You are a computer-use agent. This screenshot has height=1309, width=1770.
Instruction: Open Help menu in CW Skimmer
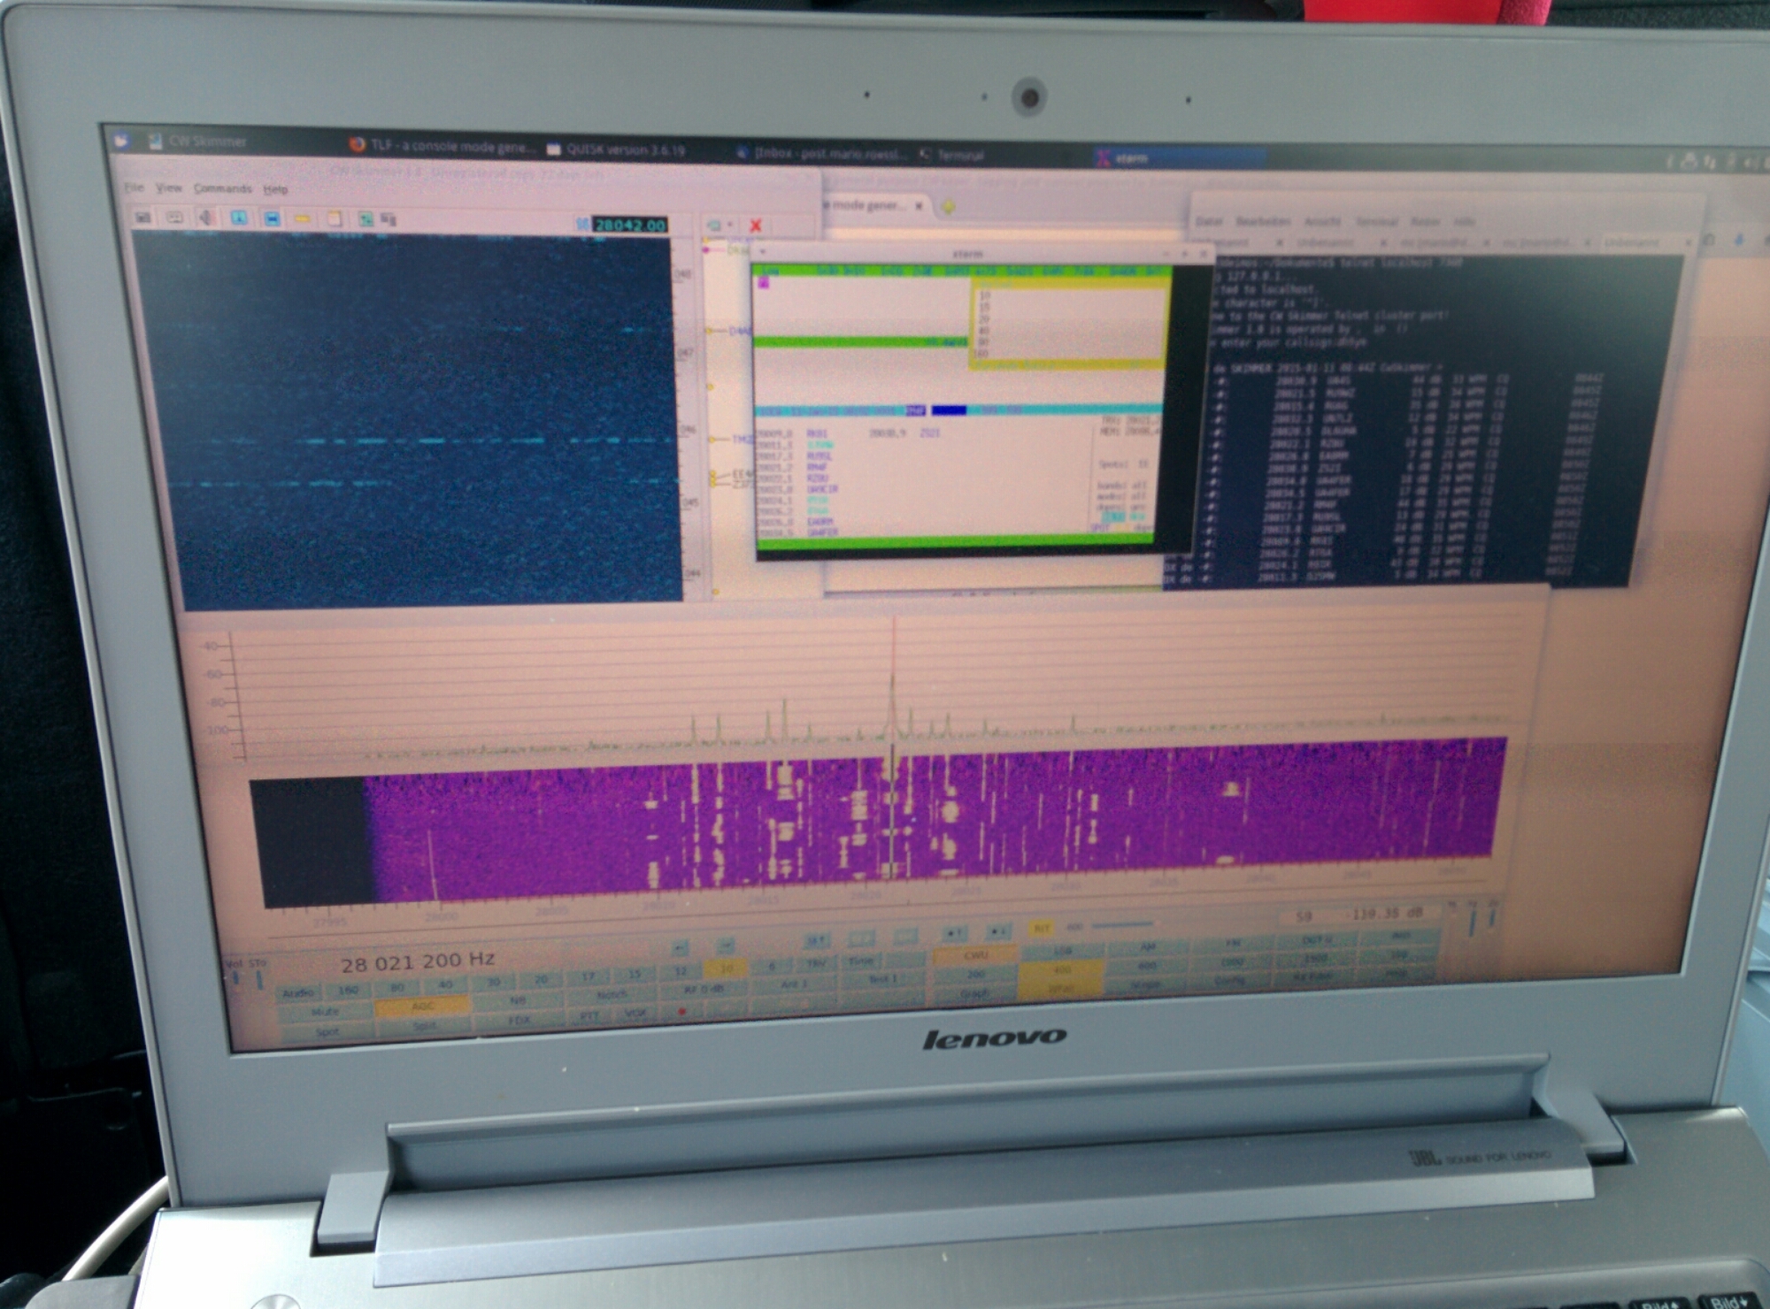275,189
